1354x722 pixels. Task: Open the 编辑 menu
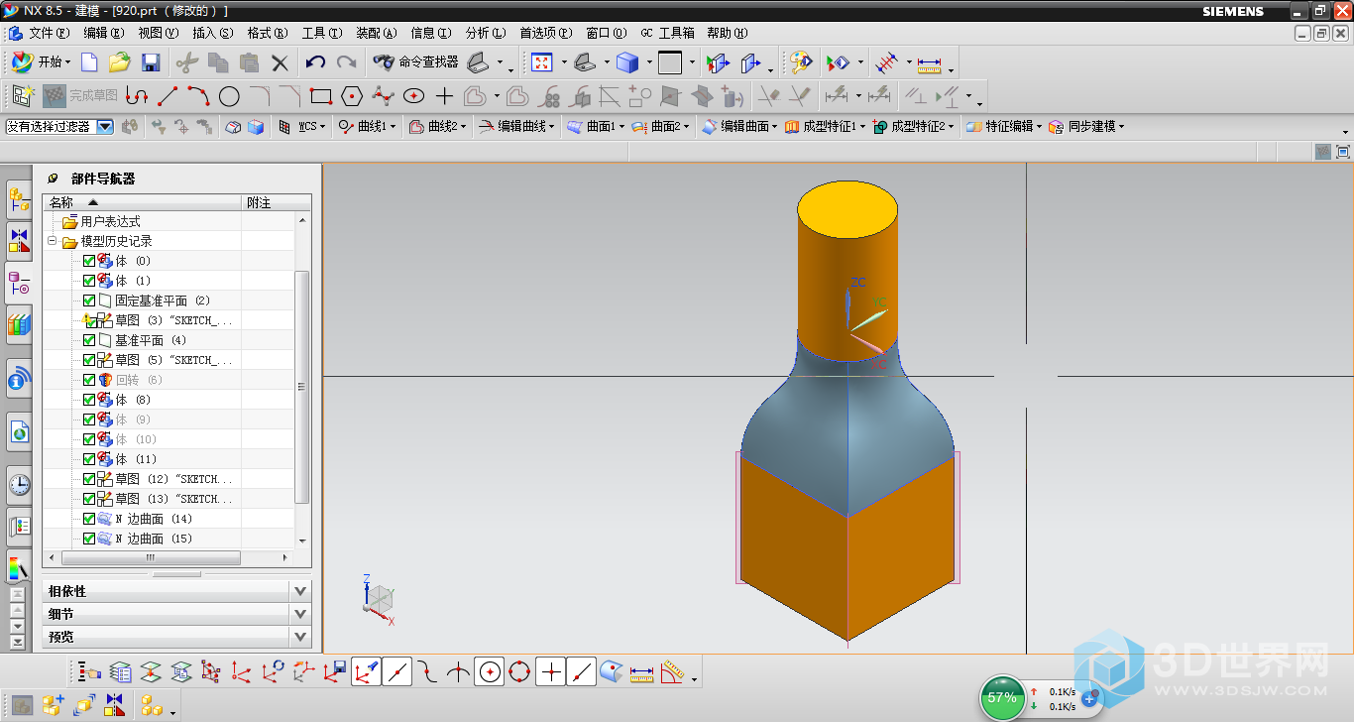pyautogui.click(x=103, y=33)
